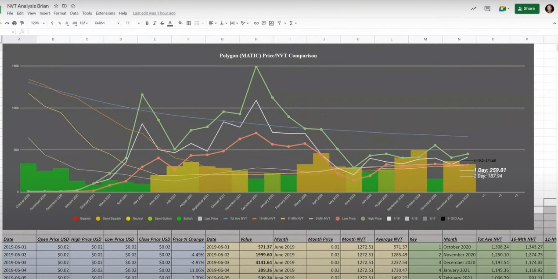The width and height of the screenshot is (558, 279).
Task: Open the fill color paint bucket
Action: point(180,23)
